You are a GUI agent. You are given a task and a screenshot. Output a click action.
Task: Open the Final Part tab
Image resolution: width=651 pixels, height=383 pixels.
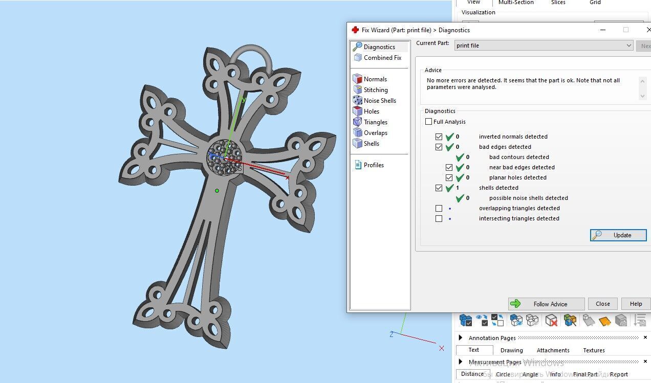[x=585, y=374]
